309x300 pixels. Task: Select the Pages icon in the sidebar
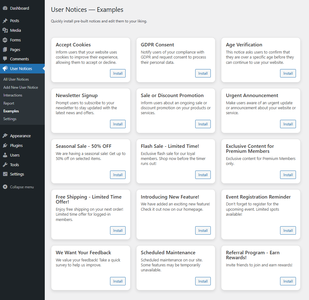(5, 49)
